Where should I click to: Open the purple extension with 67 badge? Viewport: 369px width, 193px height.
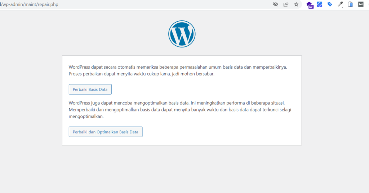(x=310, y=5)
